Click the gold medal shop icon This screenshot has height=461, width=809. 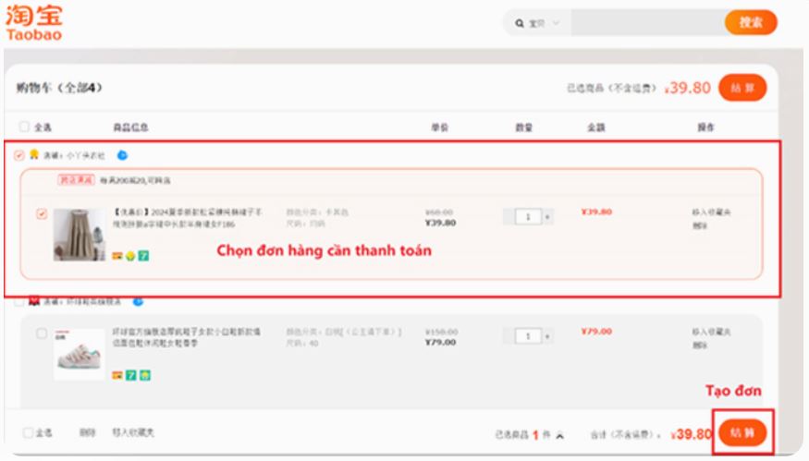(x=34, y=154)
